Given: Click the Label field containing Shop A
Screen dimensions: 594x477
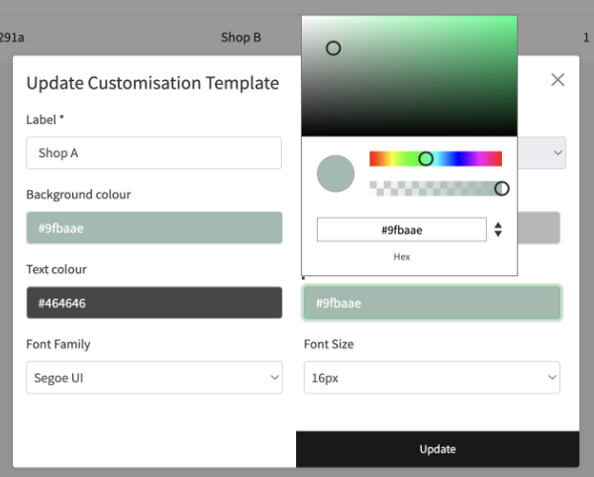Looking at the screenshot, I should [x=153, y=153].
